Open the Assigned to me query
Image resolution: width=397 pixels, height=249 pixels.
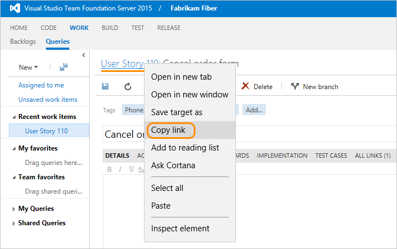click(x=41, y=85)
